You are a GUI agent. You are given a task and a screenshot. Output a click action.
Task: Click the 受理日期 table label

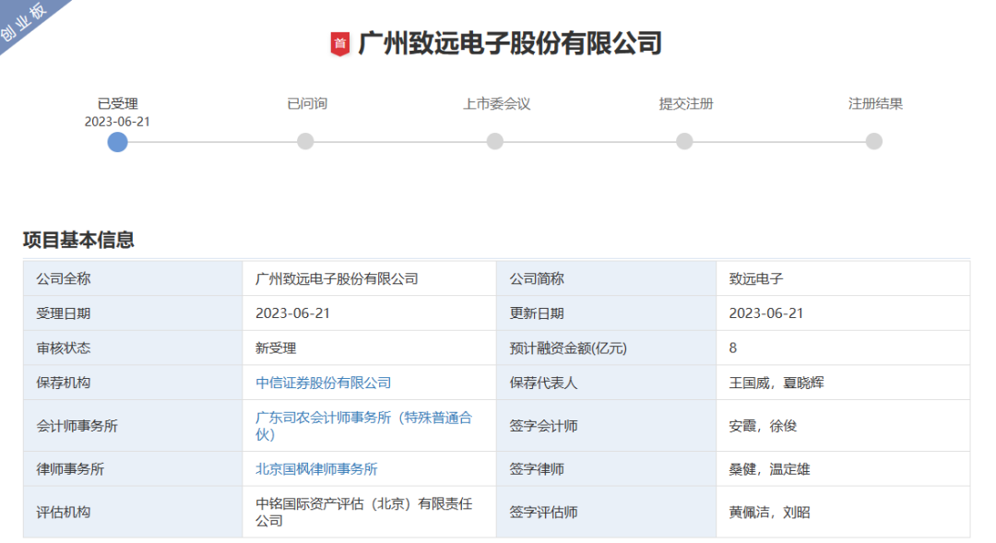pos(64,313)
